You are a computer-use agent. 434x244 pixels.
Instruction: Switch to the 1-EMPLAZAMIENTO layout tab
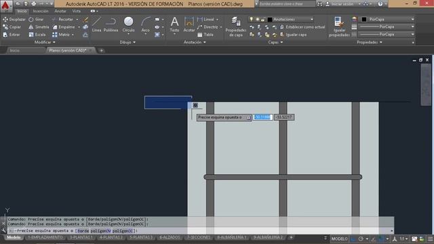[x=45, y=237]
